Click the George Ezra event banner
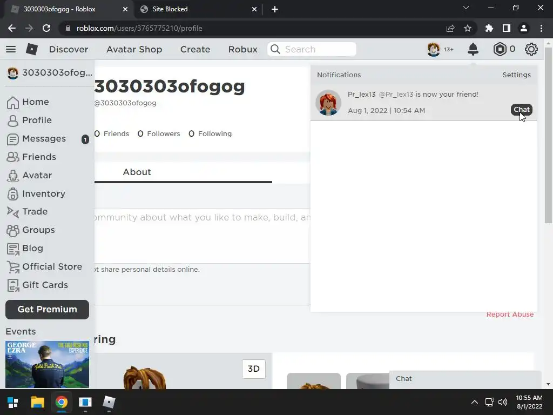 pyautogui.click(x=48, y=365)
